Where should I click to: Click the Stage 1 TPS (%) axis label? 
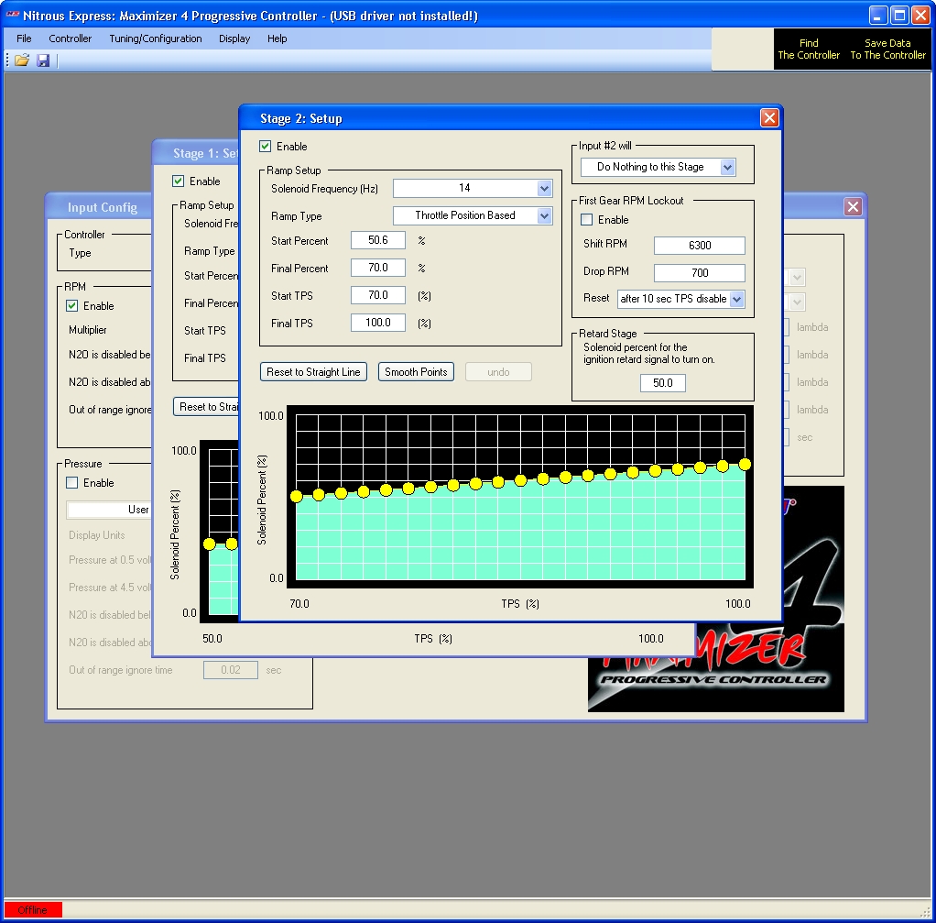pyautogui.click(x=433, y=639)
